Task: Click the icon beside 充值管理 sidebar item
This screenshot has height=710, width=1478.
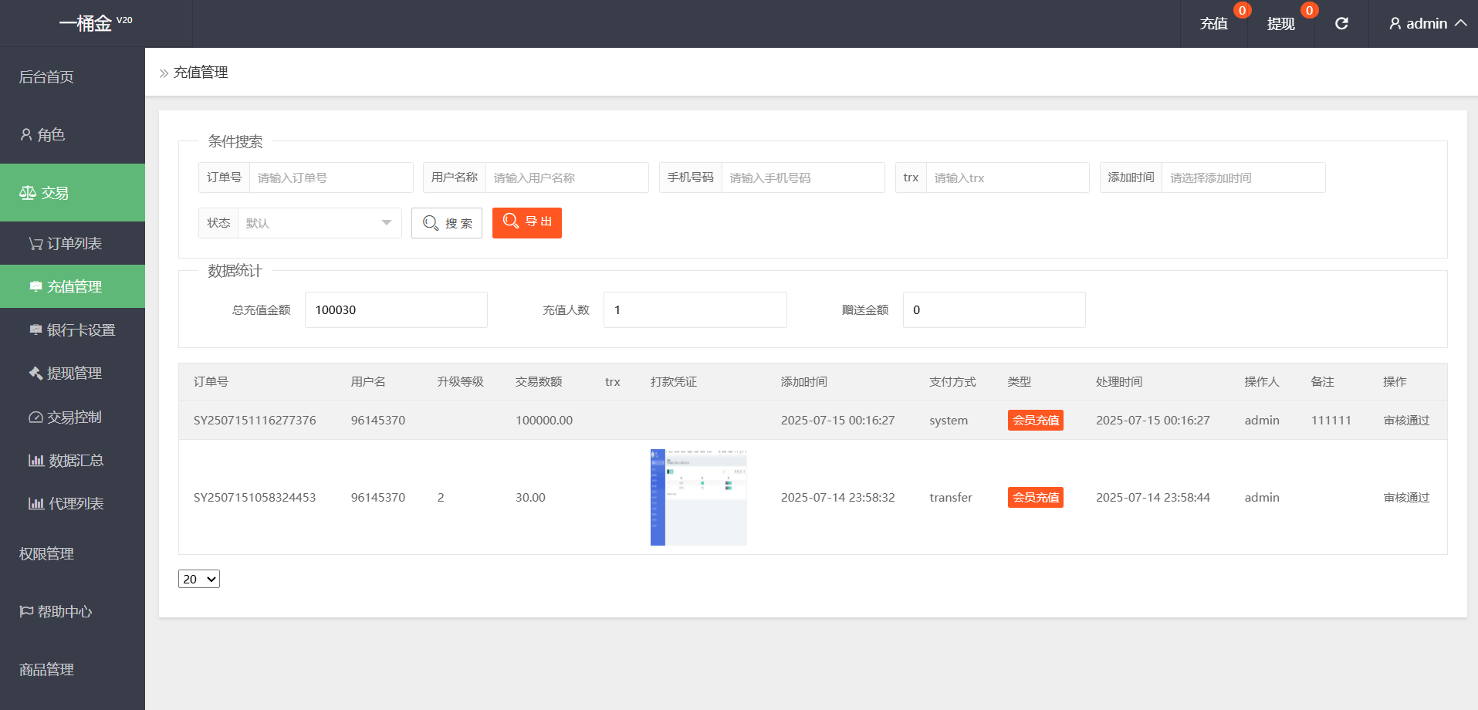Action: pyautogui.click(x=36, y=286)
